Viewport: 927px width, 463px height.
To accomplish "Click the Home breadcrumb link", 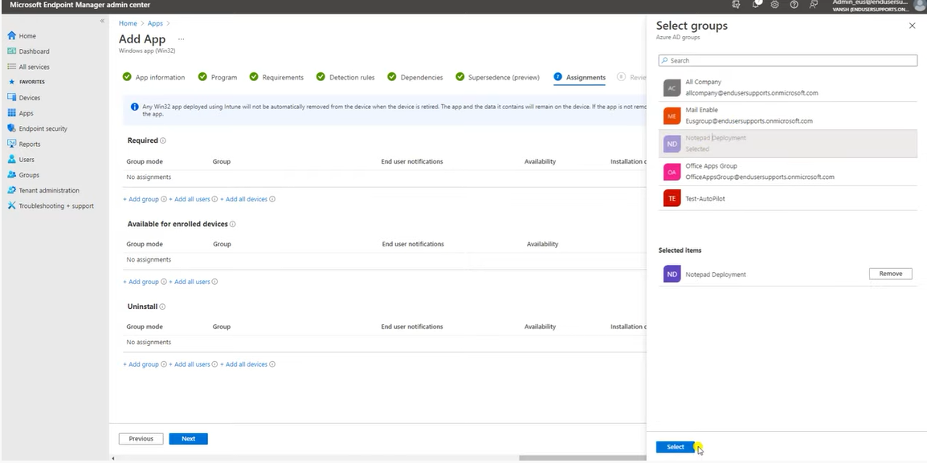I will click(128, 23).
